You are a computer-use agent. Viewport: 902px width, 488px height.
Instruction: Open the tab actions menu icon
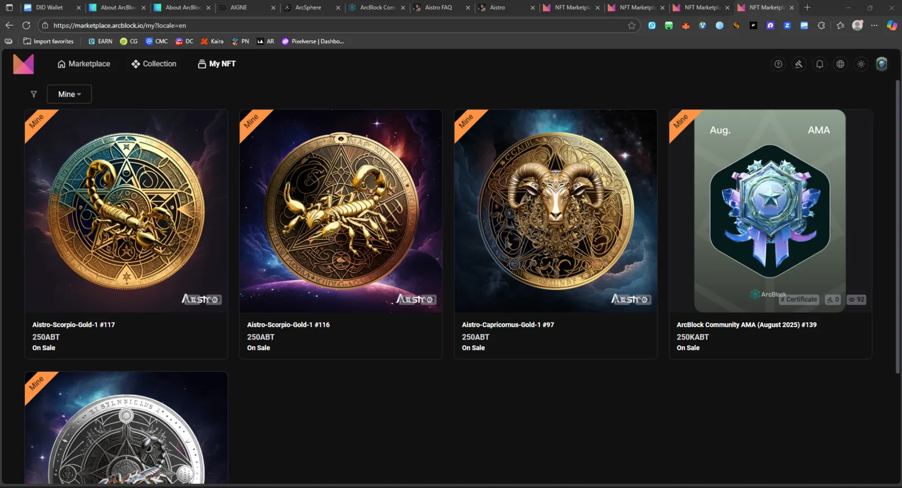click(x=9, y=7)
